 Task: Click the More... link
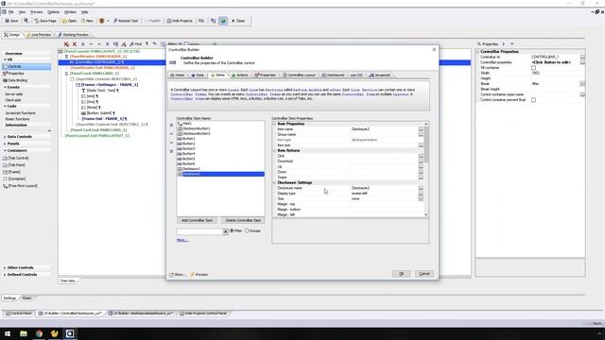[x=182, y=240]
